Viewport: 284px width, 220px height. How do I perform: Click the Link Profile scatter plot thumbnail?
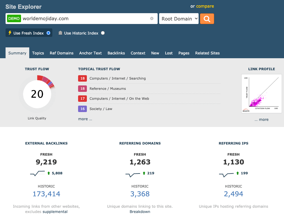[261, 94]
